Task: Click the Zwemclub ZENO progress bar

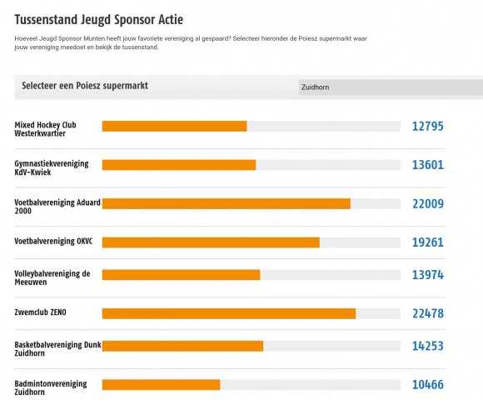Action: tap(251, 313)
